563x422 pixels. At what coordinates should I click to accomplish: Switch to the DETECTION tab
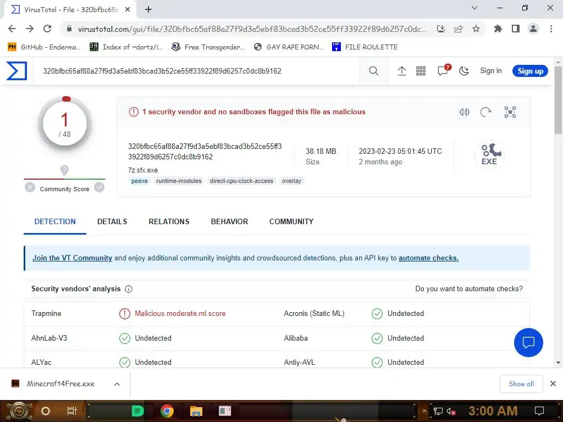(x=55, y=222)
